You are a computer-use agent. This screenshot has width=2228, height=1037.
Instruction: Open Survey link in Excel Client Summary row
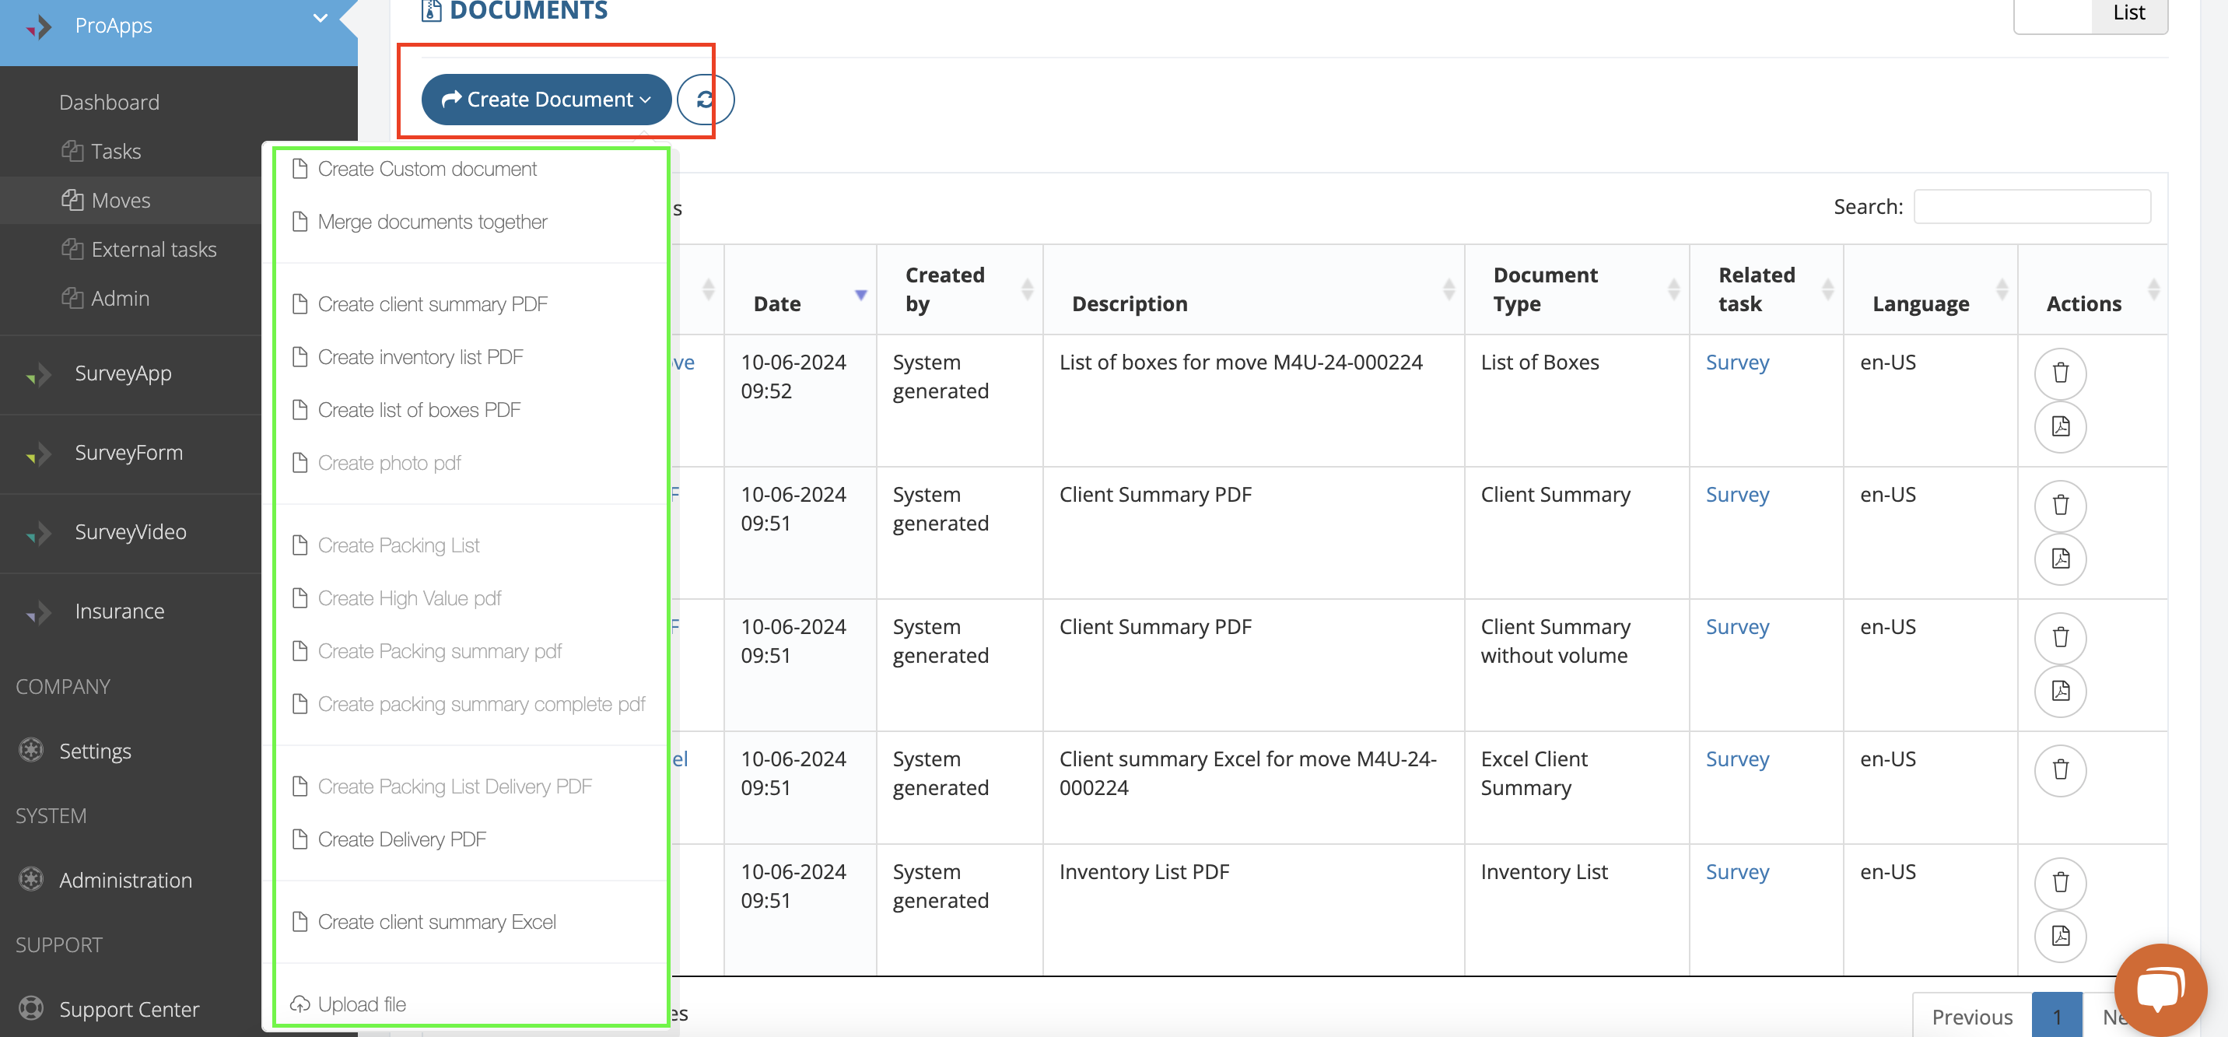[x=1736, y=758]
